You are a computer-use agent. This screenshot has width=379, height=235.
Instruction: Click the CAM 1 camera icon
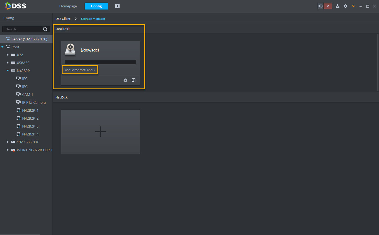tap(18, 94)
